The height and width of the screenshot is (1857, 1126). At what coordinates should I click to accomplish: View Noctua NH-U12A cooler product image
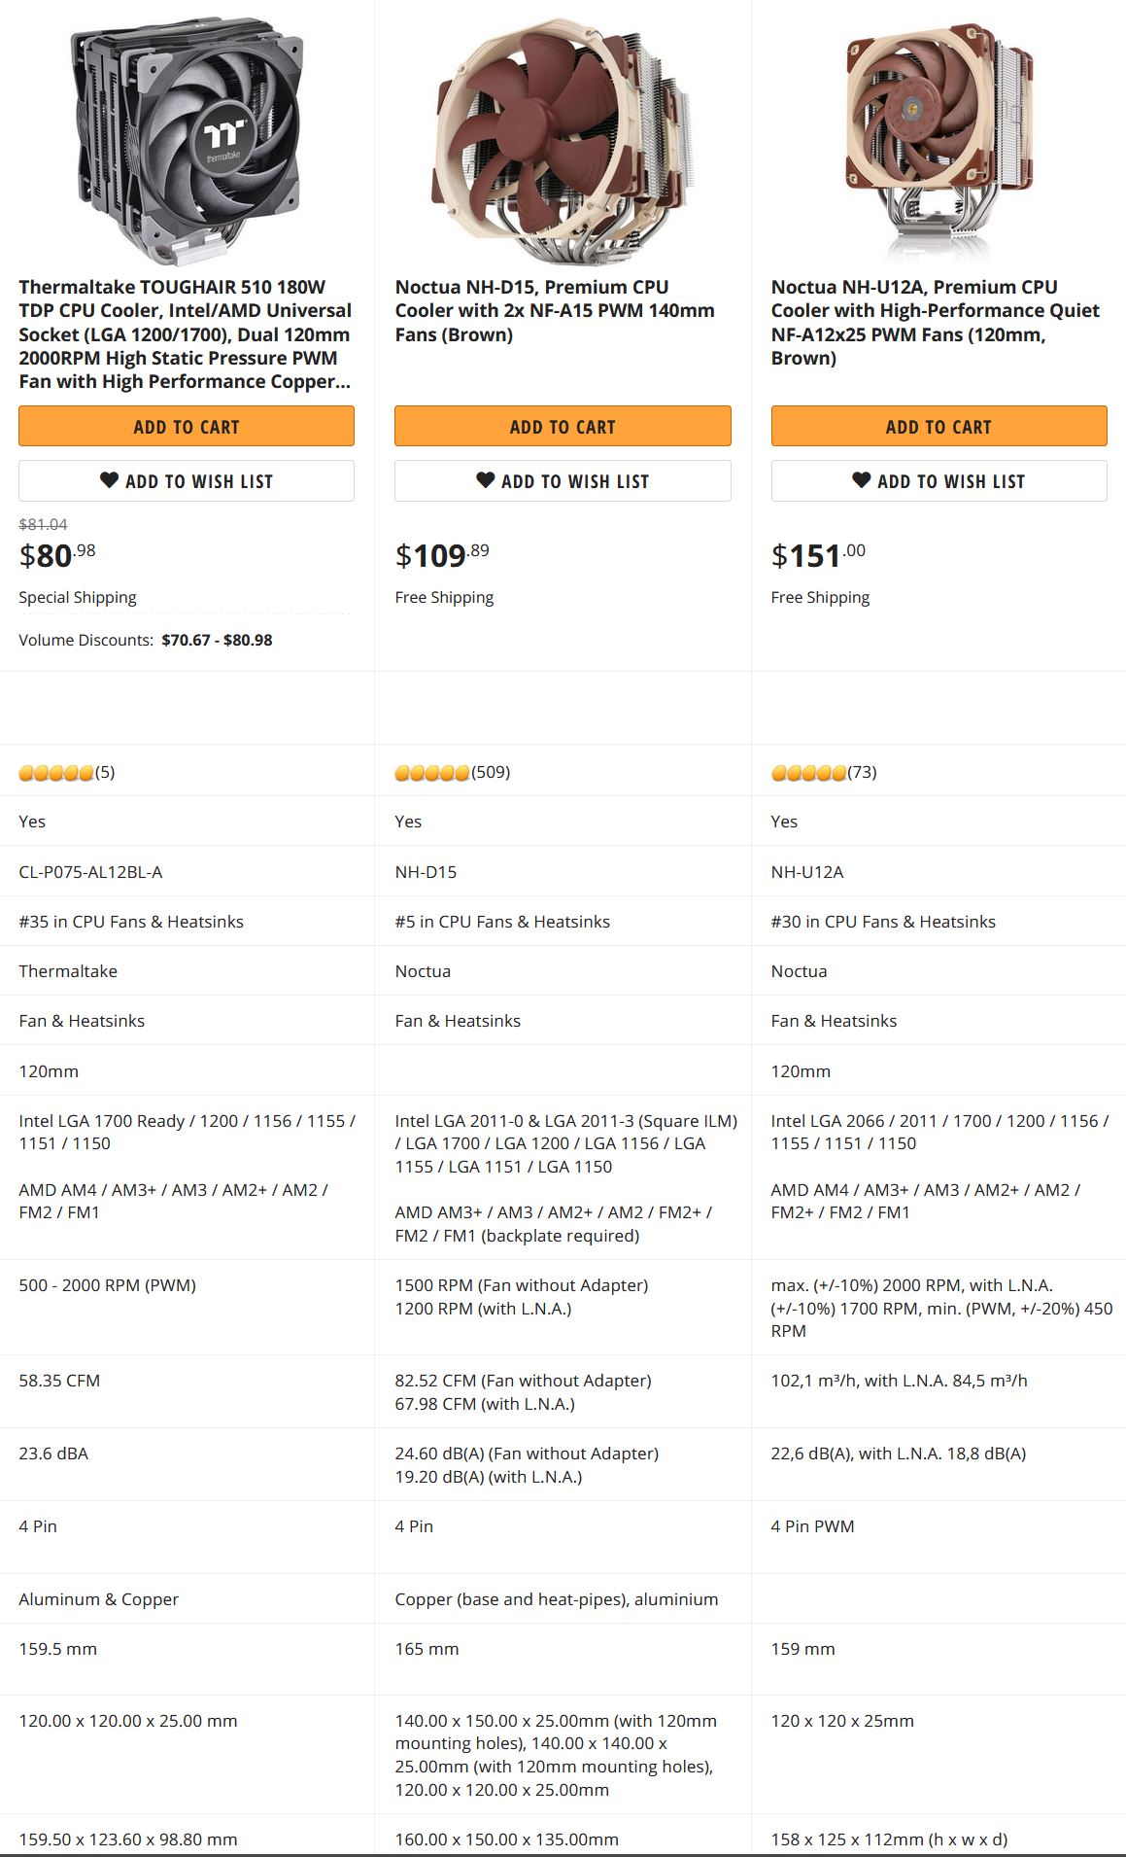(x=938, y=141)
